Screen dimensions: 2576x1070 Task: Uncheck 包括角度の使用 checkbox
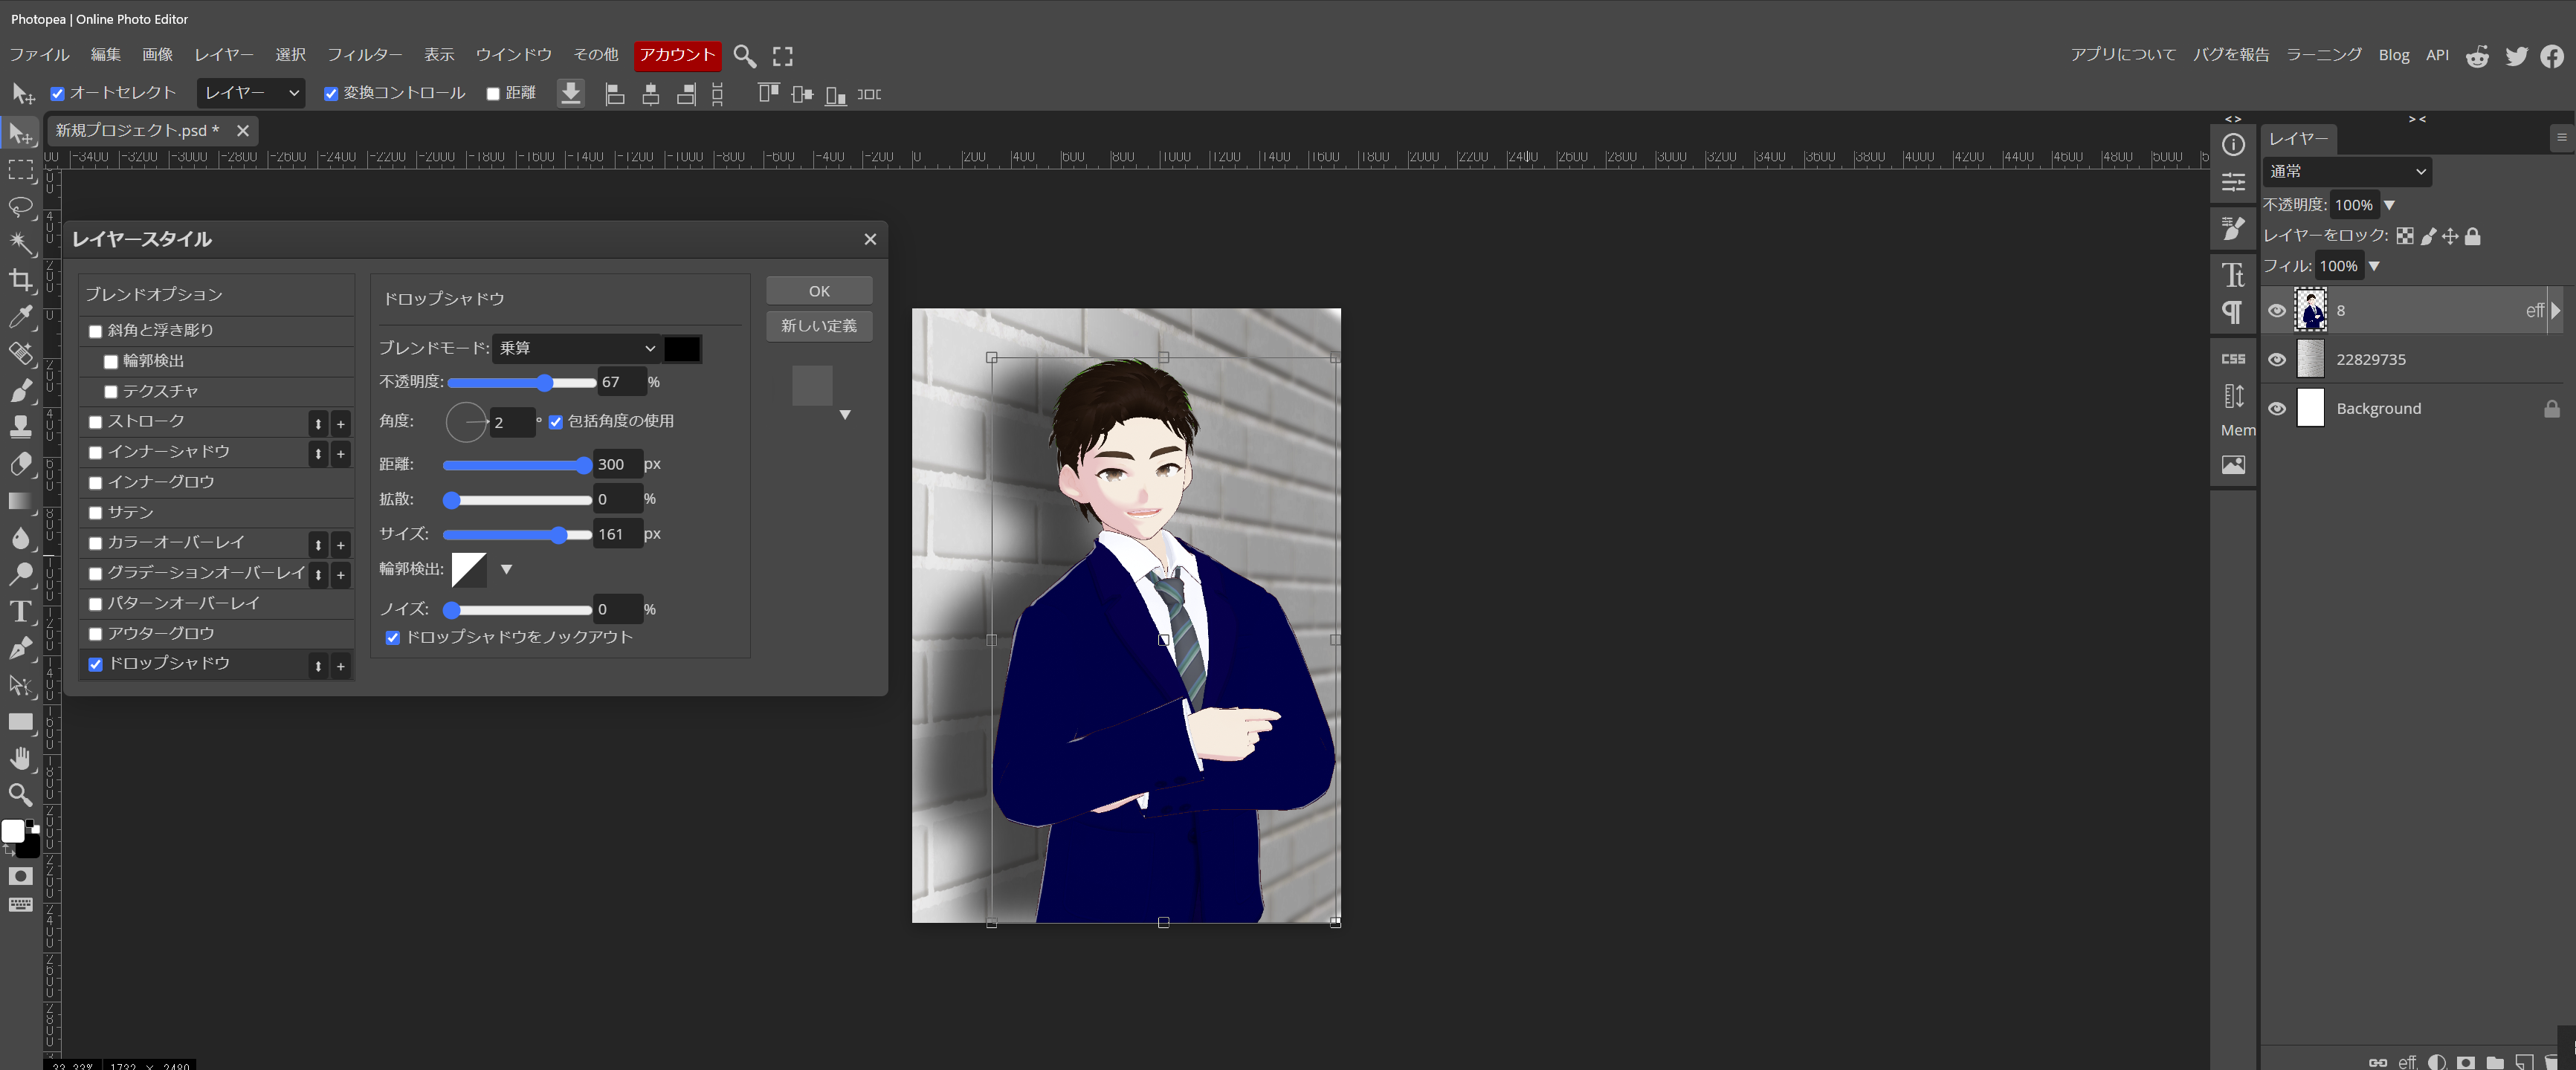coord(556,421)
